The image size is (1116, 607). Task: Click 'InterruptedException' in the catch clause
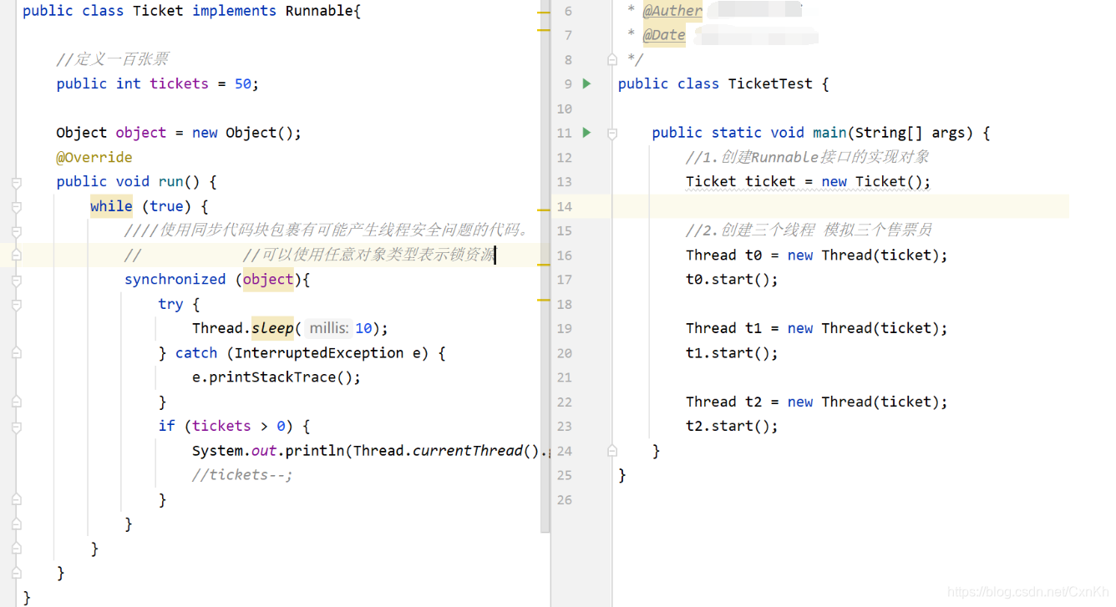point(319,352)
